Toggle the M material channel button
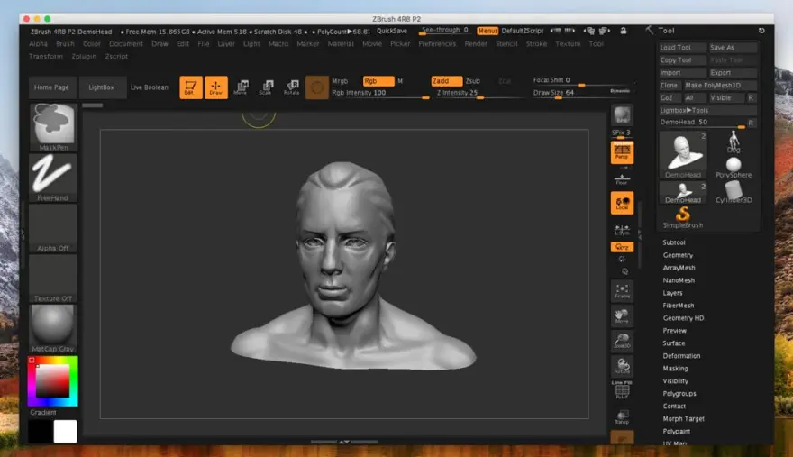The height and width of the screenshot is (457, 793). (400, 81)
